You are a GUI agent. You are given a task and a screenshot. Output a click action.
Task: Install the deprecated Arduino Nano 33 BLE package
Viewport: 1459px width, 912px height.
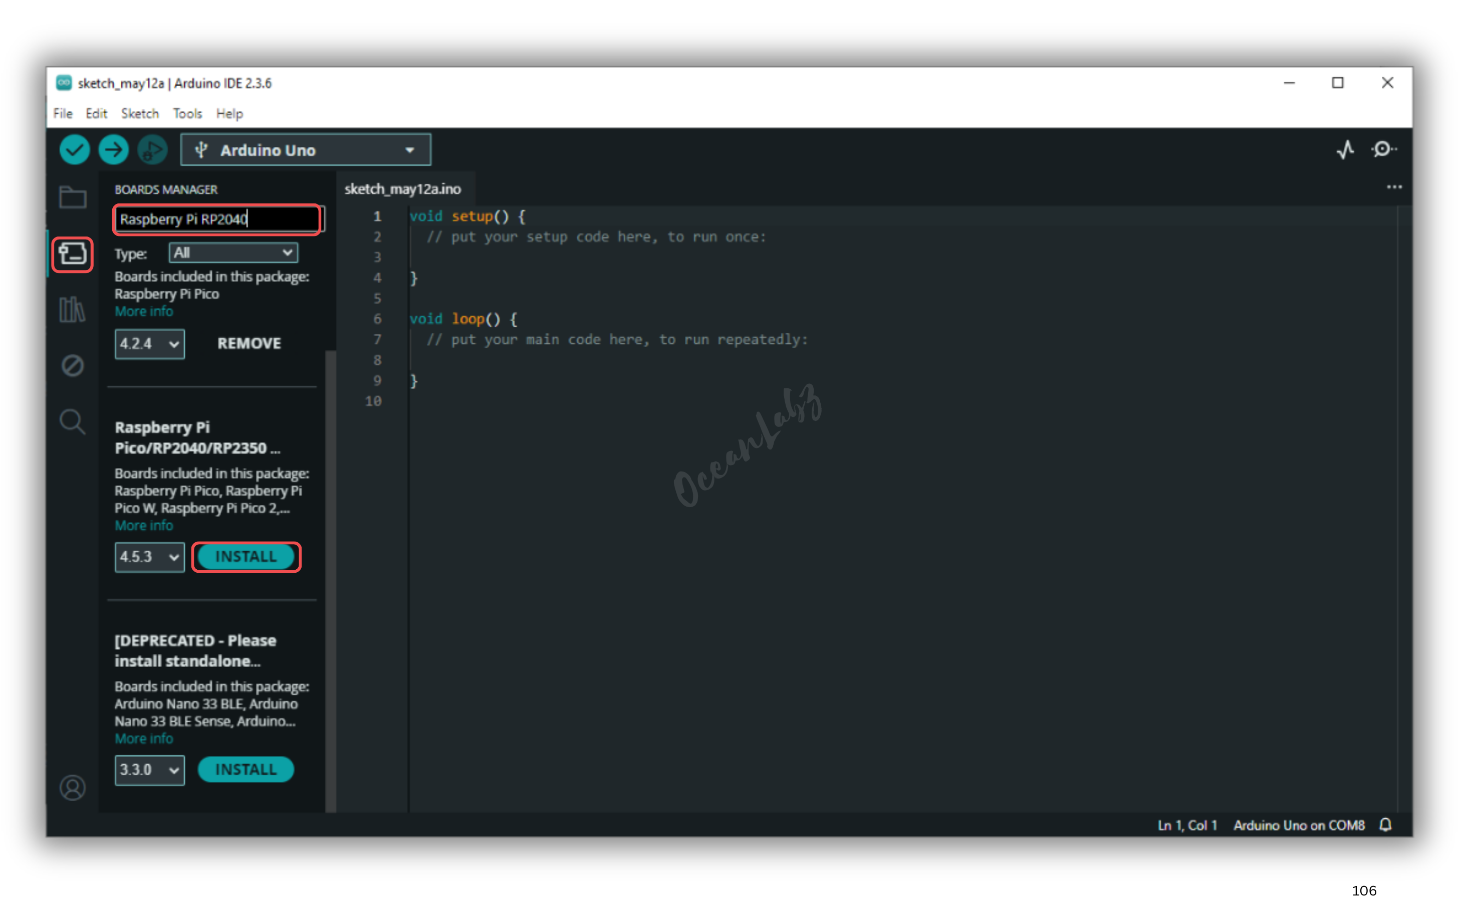tap(246, 769)
